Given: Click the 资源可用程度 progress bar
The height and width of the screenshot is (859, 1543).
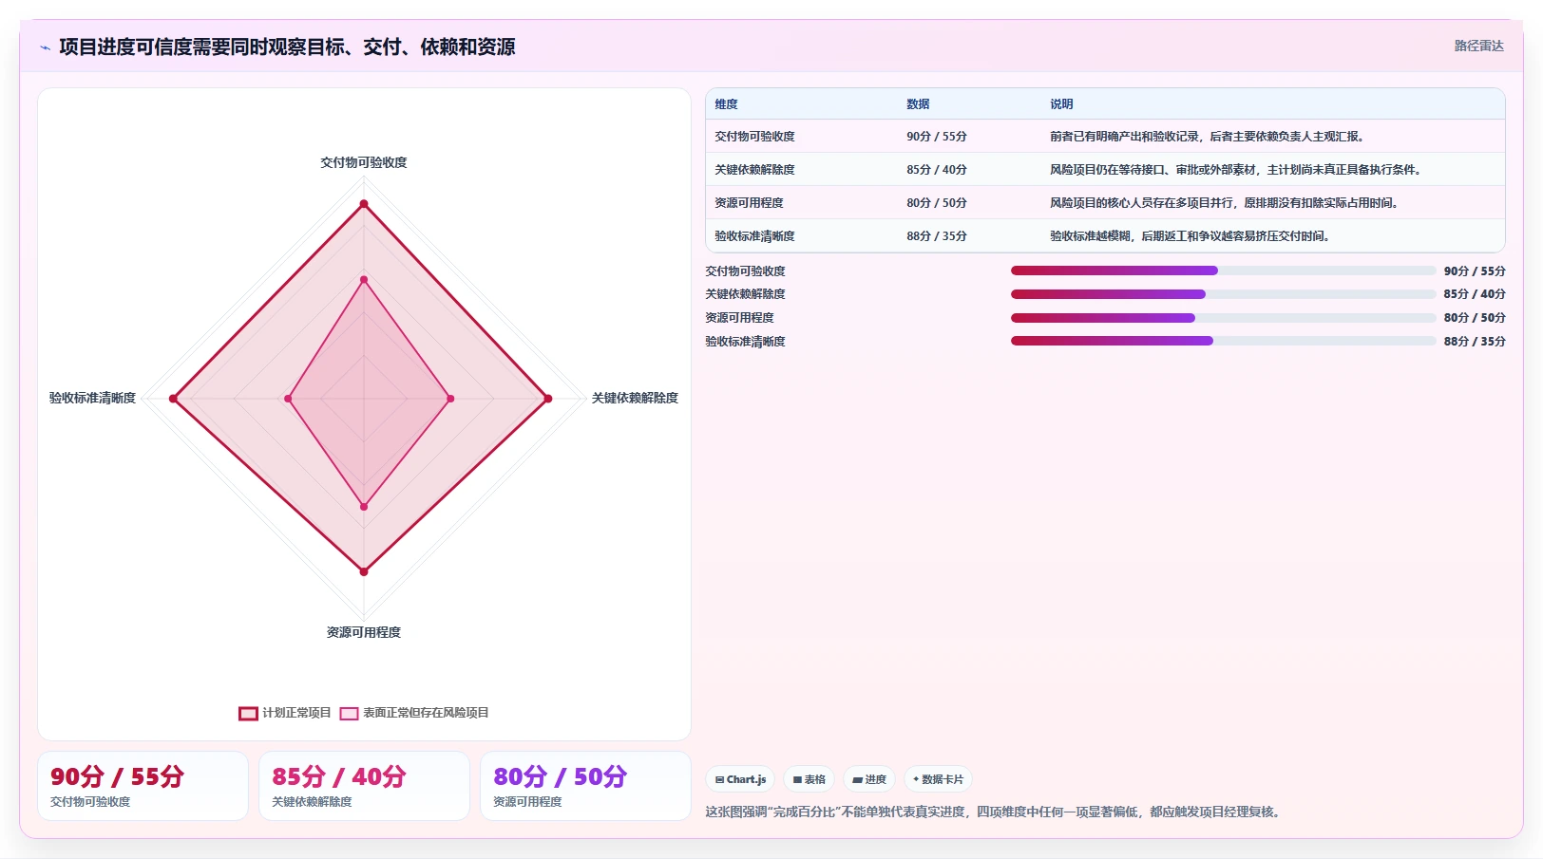Looking at the screenshot, I should pos(1224,318).
